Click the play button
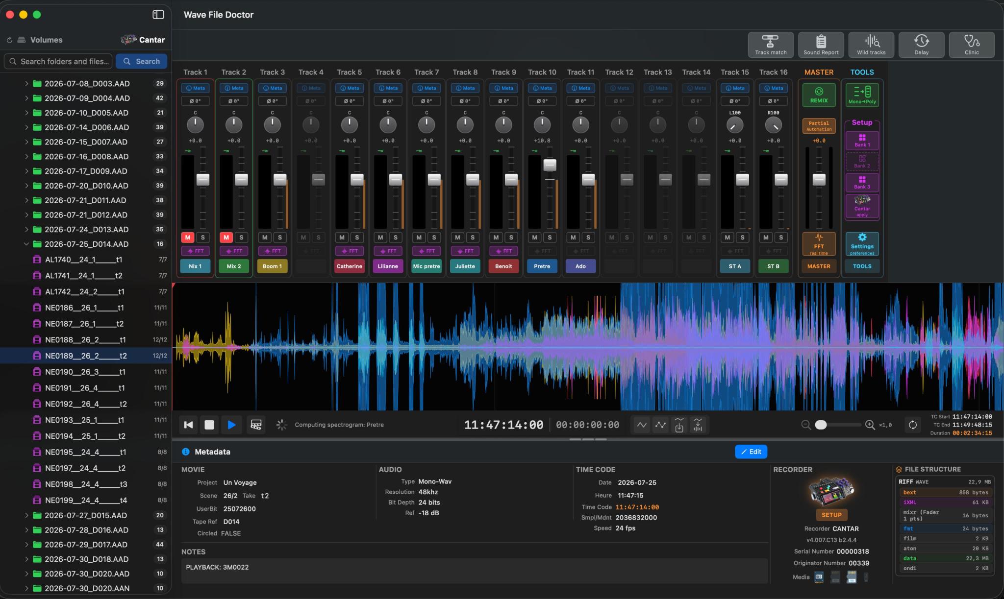 coord(231,425)
